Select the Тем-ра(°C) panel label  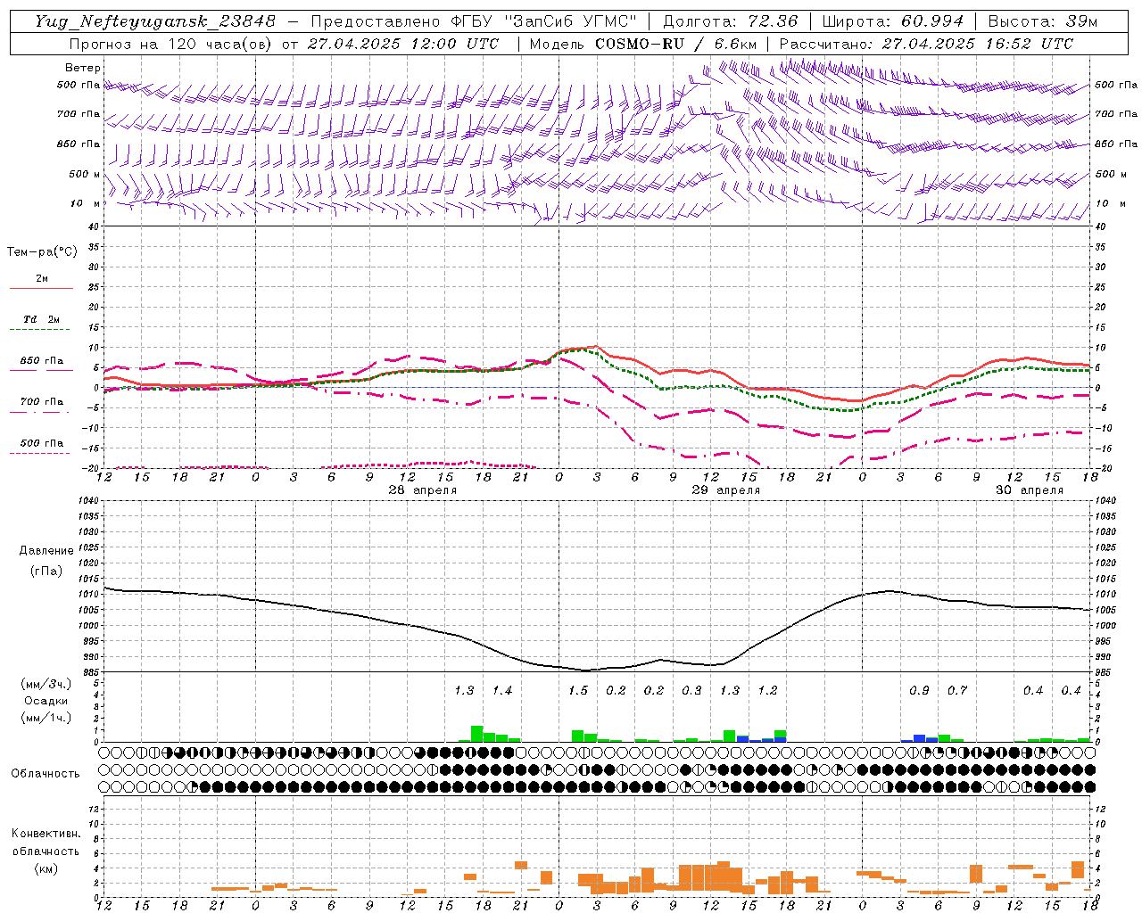point(42,252)
